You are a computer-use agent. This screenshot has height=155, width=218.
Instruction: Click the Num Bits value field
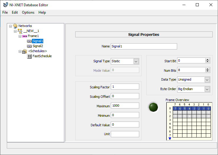[x=191, y=70]
